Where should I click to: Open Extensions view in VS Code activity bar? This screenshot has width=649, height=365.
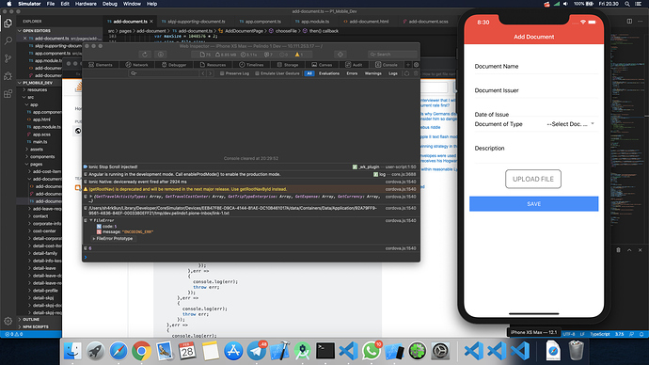click(8, 94)
